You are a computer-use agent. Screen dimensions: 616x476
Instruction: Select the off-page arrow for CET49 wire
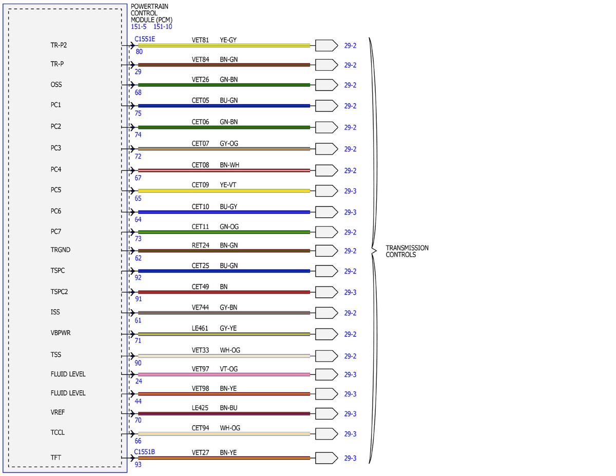326,292
